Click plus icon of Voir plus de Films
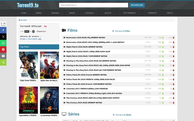This screenshot has height=121, width=194. [x=113, y=31]
